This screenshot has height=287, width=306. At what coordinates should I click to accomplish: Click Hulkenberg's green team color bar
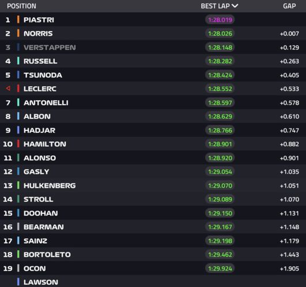tap(18, 185)
